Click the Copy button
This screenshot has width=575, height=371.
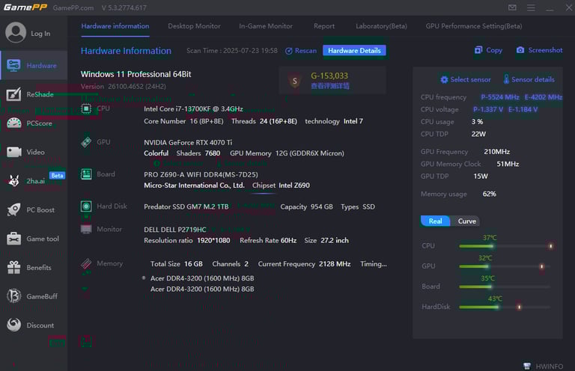[488, 50]
